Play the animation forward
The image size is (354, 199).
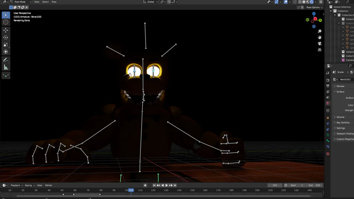pos(167,185)
